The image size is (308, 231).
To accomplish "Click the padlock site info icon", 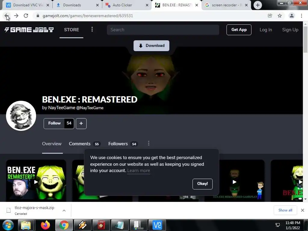I will click(x=38, y=16).
